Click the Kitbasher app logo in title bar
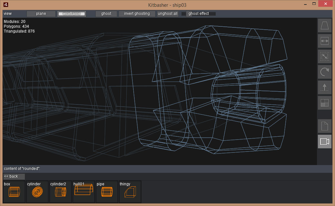This screenshot has height=206, width=335. [6, 5]
